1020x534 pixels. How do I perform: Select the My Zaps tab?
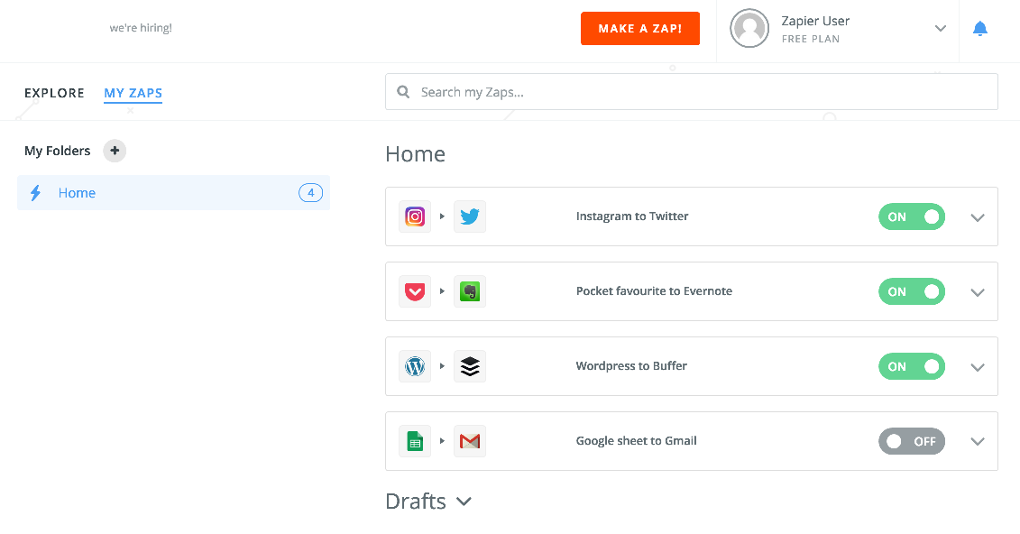pyautogui.click(x=133, y=93)
